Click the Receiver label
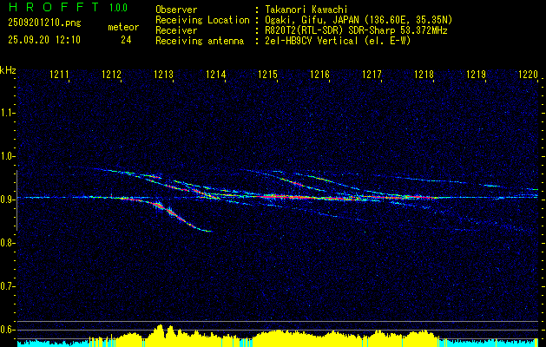The image size is (546, 347). coord(176,30)
